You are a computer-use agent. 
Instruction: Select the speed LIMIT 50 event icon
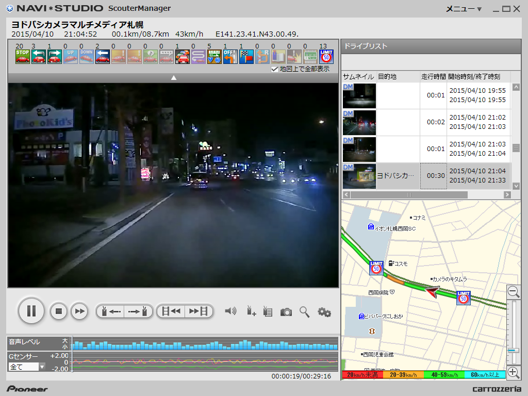click(326, 56)
